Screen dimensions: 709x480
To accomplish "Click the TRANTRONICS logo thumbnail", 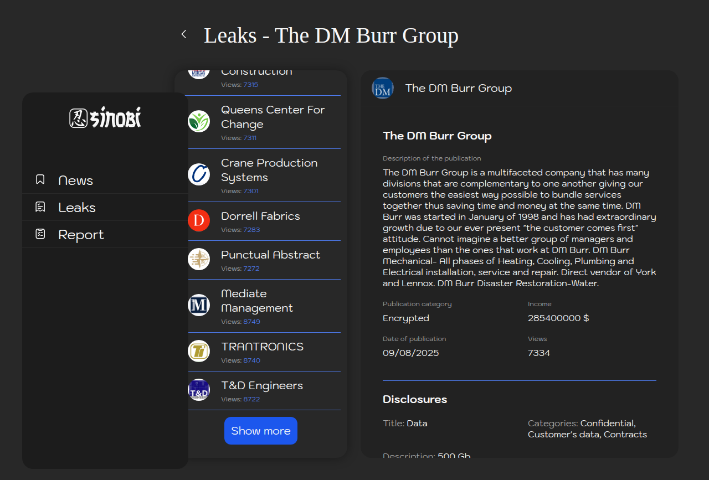I will 199,351.
